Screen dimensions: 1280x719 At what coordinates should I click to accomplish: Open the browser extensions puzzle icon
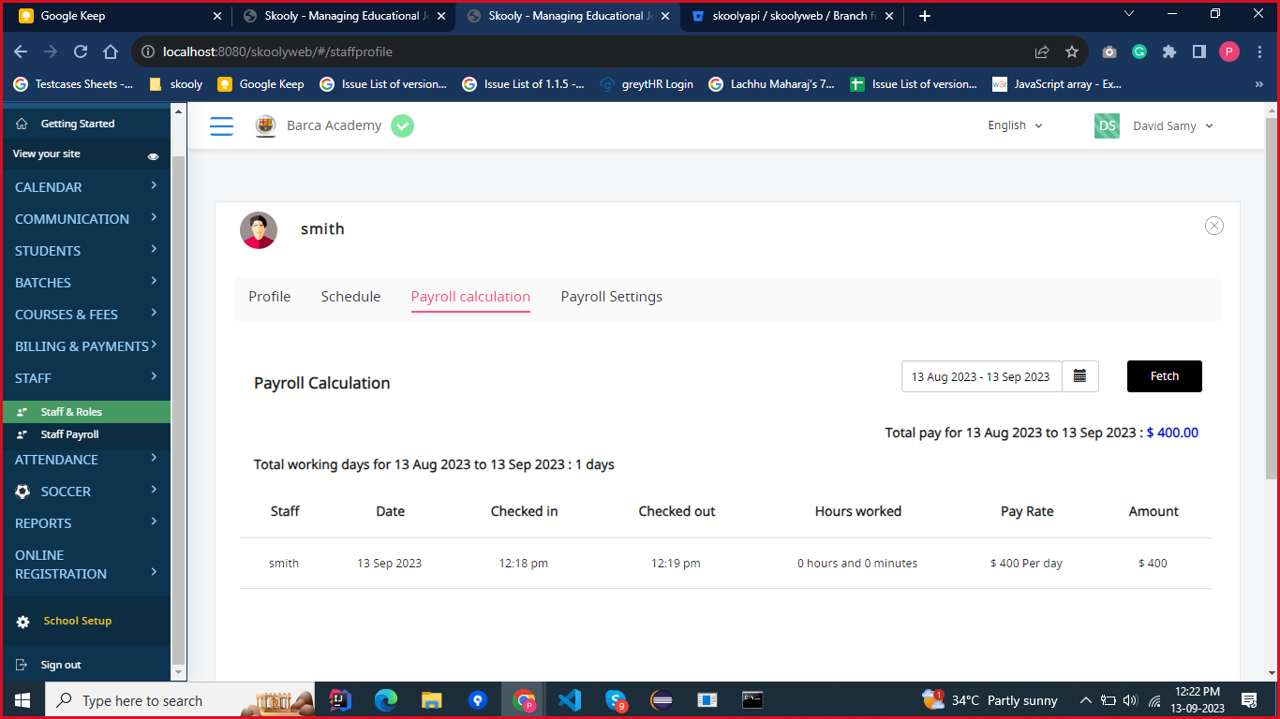point(1169,52)
